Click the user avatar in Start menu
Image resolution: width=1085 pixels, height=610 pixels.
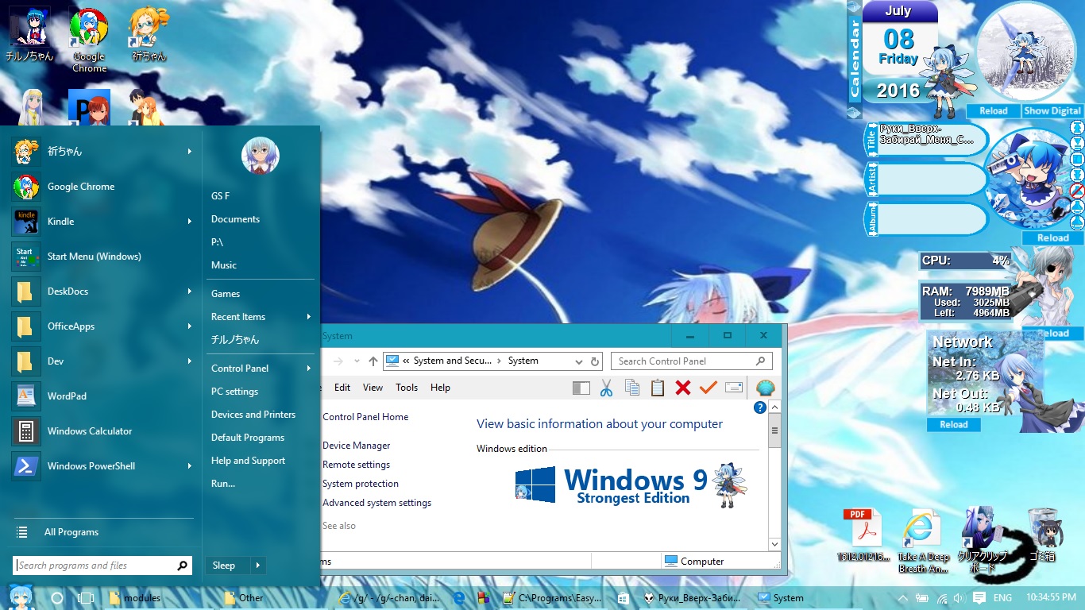[x=261, y=156]
